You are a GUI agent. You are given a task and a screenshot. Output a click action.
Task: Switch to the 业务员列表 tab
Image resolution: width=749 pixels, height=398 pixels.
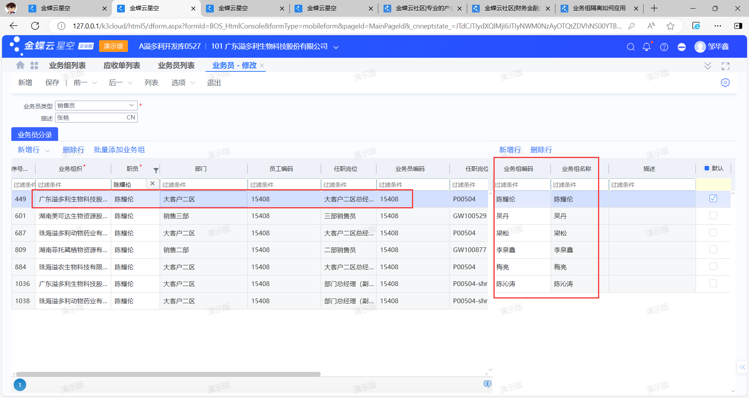[x=176, y=66]
